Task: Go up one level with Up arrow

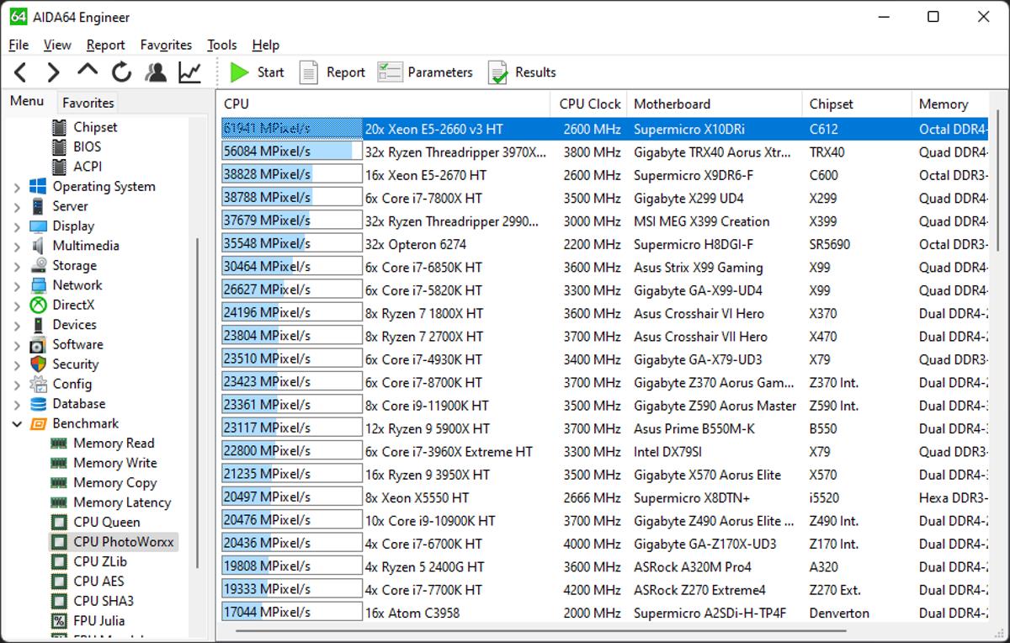Action: [88, 72]
